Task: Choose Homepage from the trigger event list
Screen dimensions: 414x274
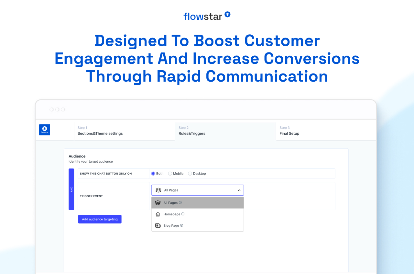Action: 172,214
